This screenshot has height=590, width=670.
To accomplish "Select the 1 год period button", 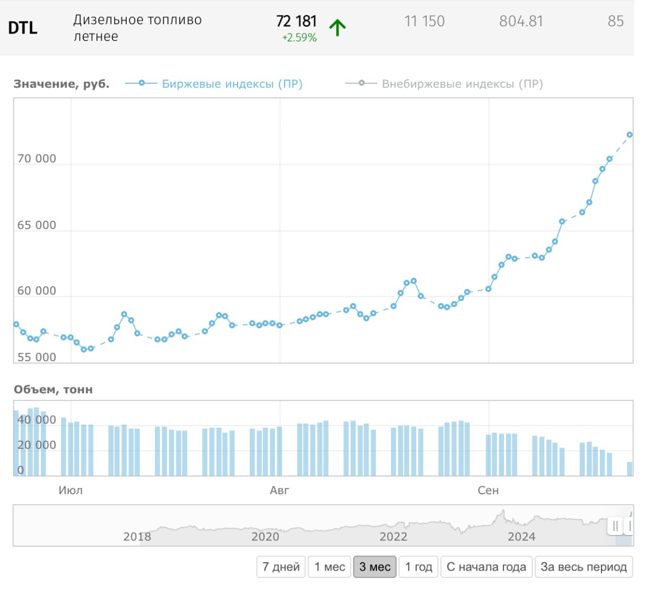I will point(419,567).
